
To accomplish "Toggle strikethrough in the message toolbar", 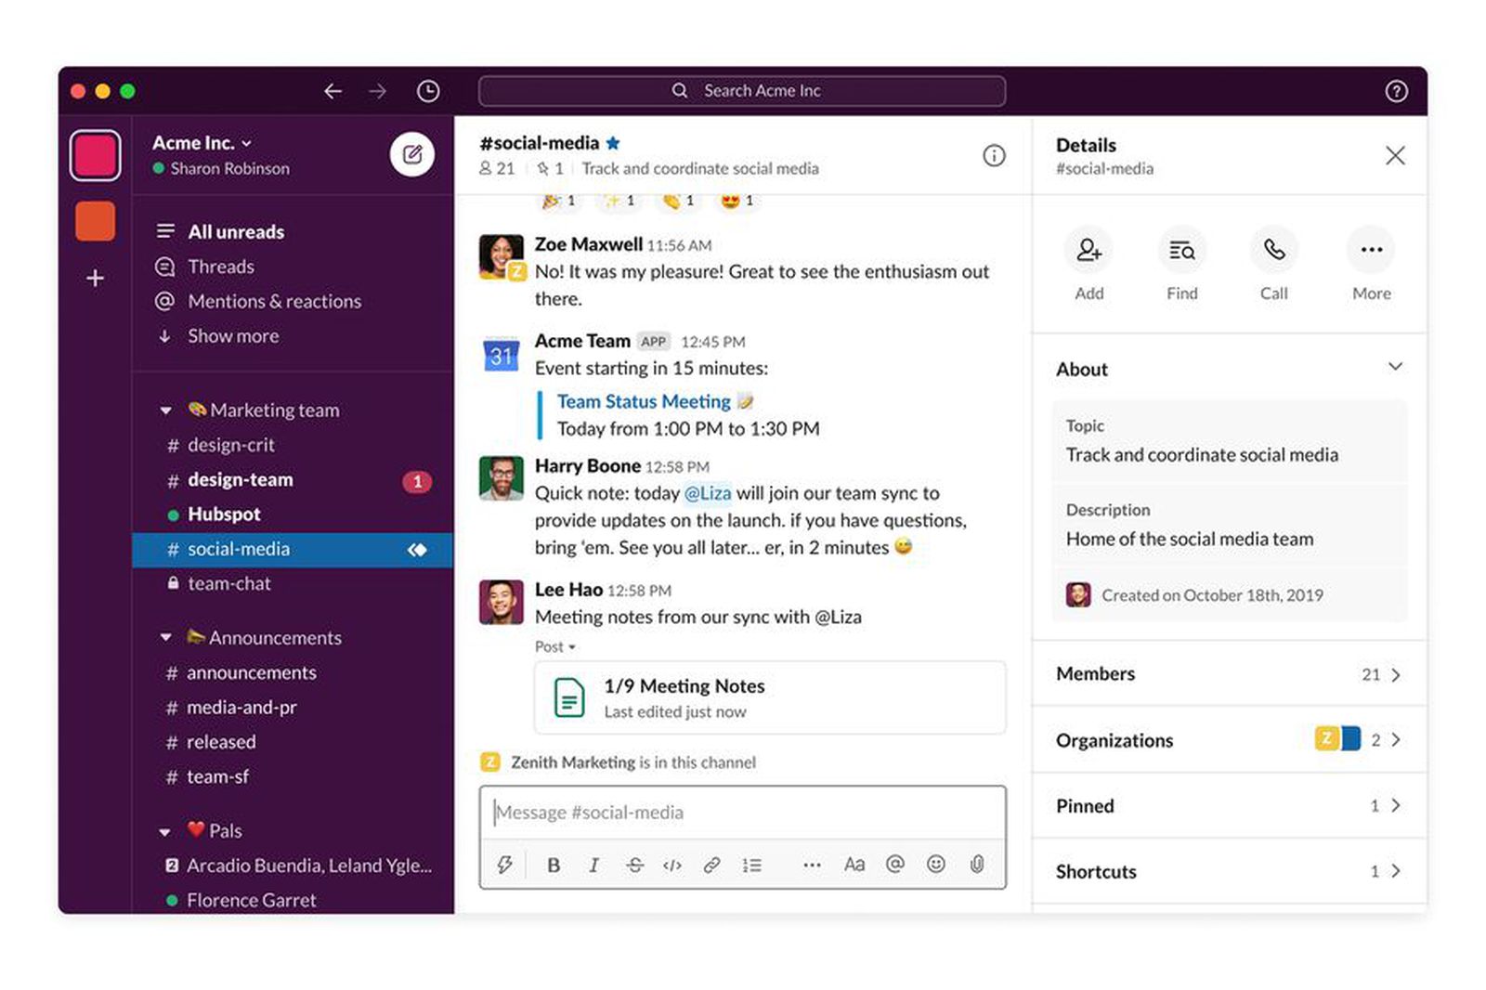I will (634, 865).
